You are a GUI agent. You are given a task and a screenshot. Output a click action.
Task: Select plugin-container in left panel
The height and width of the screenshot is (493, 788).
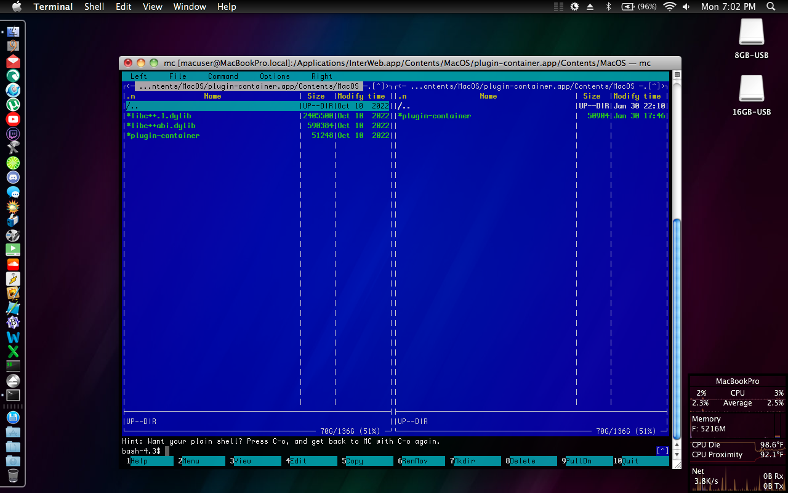(x=257, y=136)
